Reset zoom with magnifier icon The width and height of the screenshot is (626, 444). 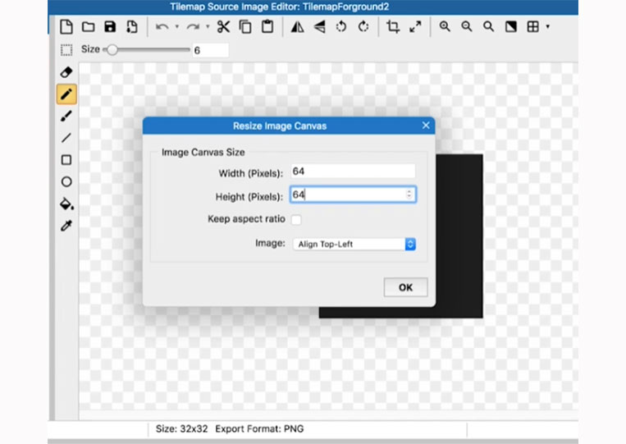coord(488,27)
